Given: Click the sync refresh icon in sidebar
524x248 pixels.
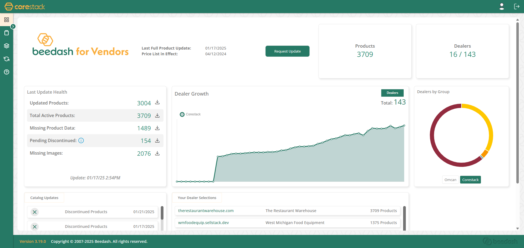Looking at the screenshot, I should (7, 59).
